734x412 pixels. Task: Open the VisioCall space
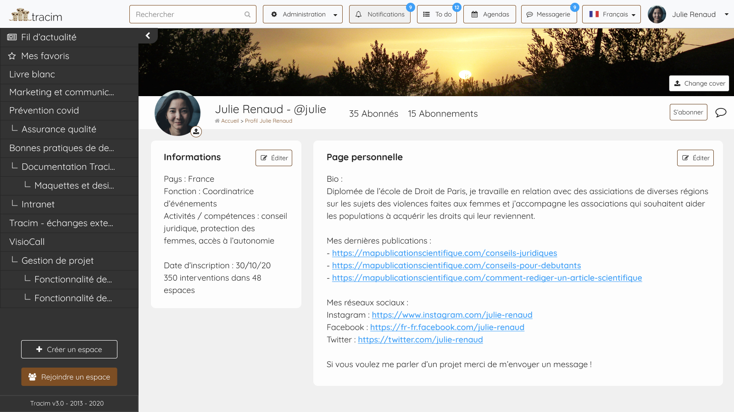point(69,242)
